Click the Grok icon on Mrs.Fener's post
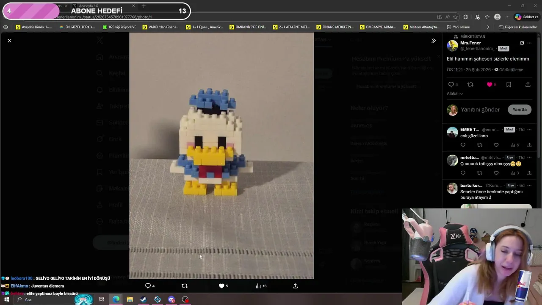The height and width of the screenshot is (305, 542). click(x=522, y=43)
